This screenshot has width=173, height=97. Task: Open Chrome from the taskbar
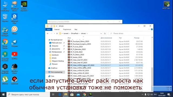coord(84,95)
